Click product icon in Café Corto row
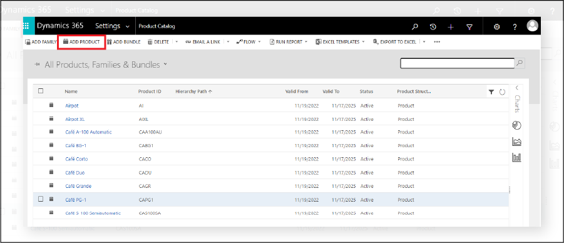 tap(51, 158)
